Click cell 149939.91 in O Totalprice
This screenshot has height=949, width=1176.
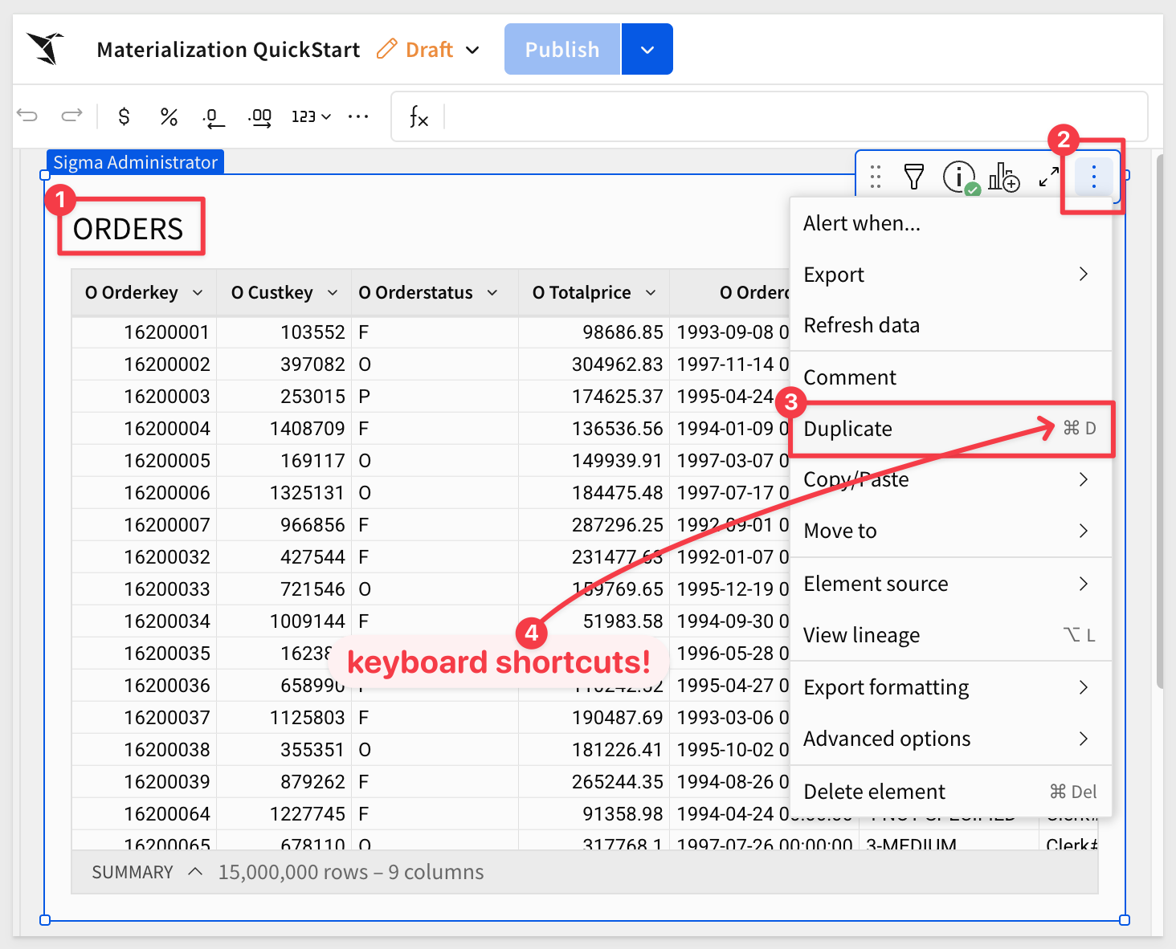[x=594, y=461]
